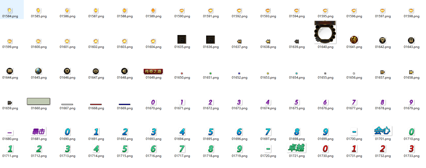
Task: Select the trophy icon 01642.png
Action: point(383,40)
